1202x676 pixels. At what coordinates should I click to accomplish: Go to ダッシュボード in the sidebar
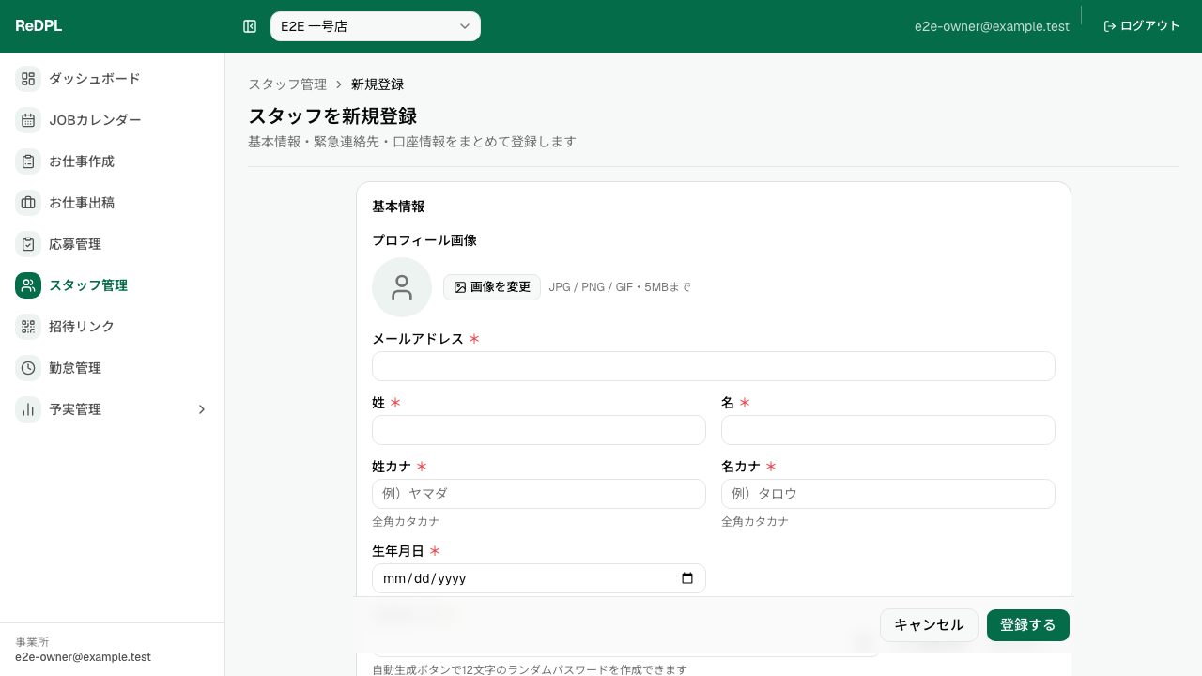pos(113,79)
